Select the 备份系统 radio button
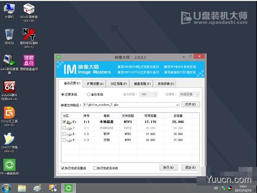 (x=89, y=94)
